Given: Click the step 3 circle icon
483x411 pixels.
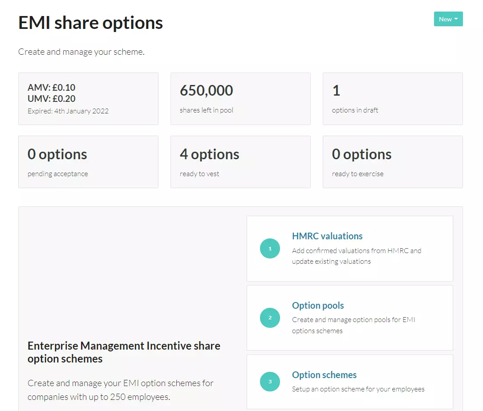Looking at the screenshot, I should pyautogui.click(x=270, y=382).
